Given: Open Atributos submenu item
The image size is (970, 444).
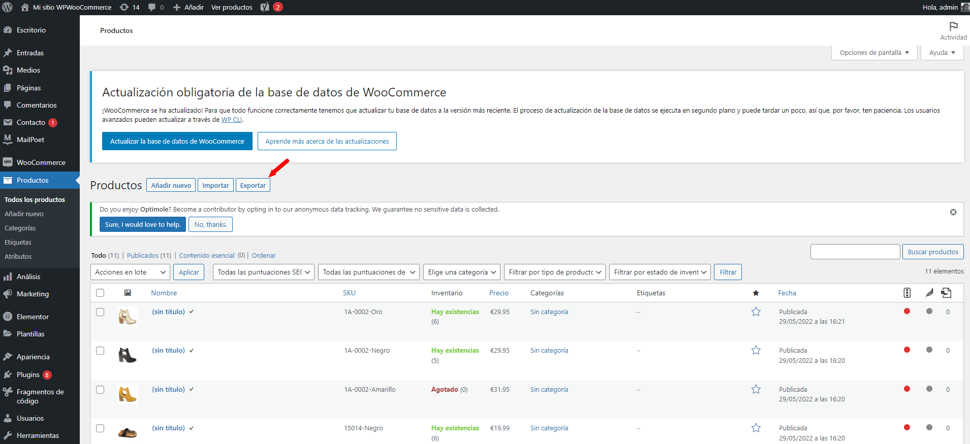Looking at the screenshot, I should 18,256.
